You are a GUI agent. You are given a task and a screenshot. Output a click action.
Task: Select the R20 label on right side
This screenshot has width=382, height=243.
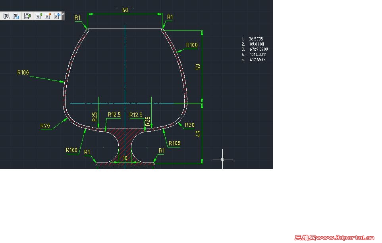[189, 125]
